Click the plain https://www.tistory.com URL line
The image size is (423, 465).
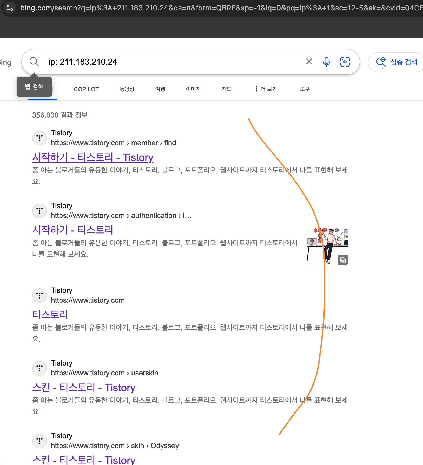pos(88,300)
